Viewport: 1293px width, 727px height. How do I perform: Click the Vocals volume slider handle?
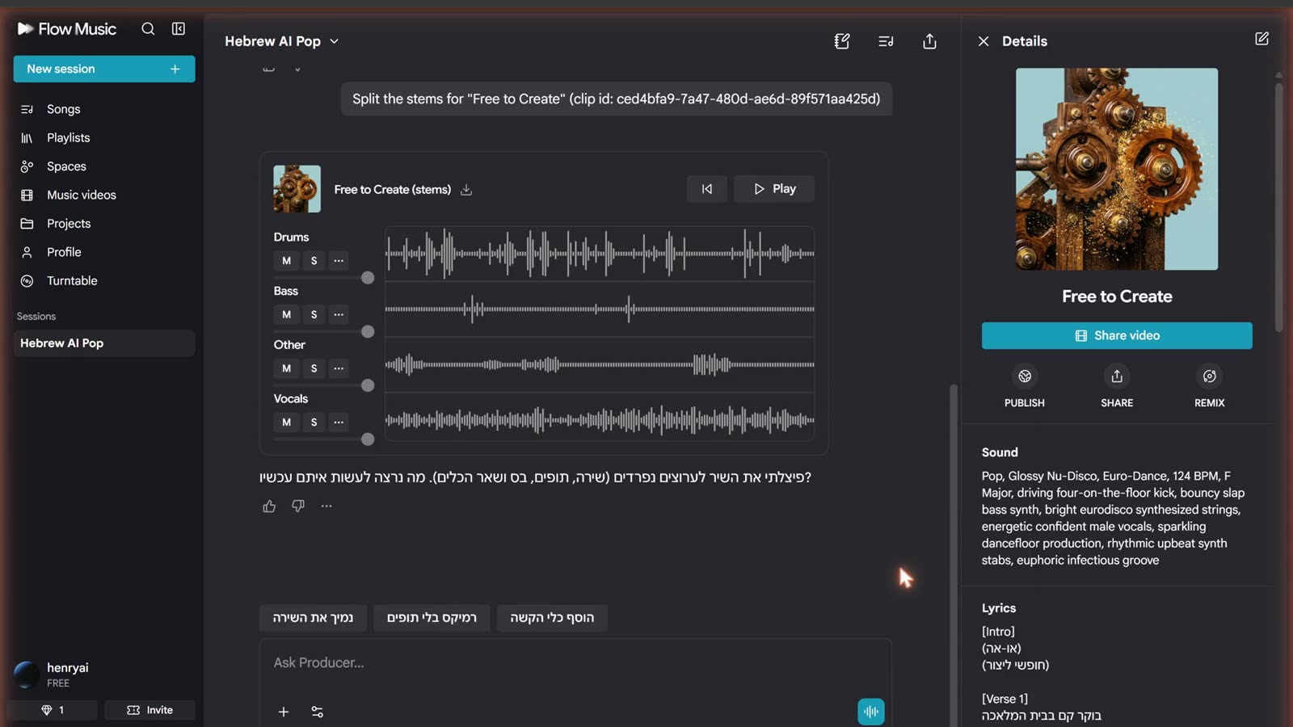click(x=368, y=439)
